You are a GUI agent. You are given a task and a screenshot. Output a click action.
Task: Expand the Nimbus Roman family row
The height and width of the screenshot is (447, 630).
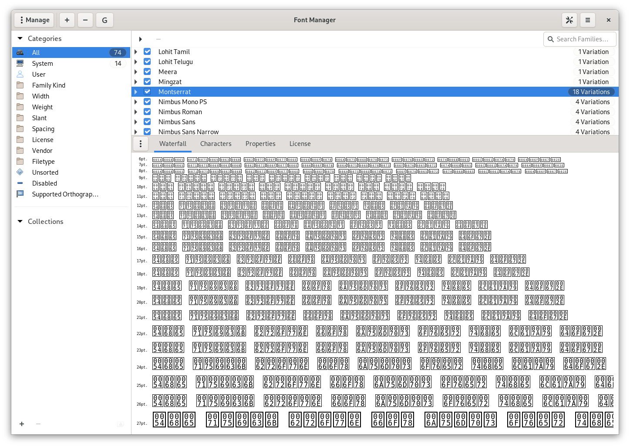tap(136, 112)
